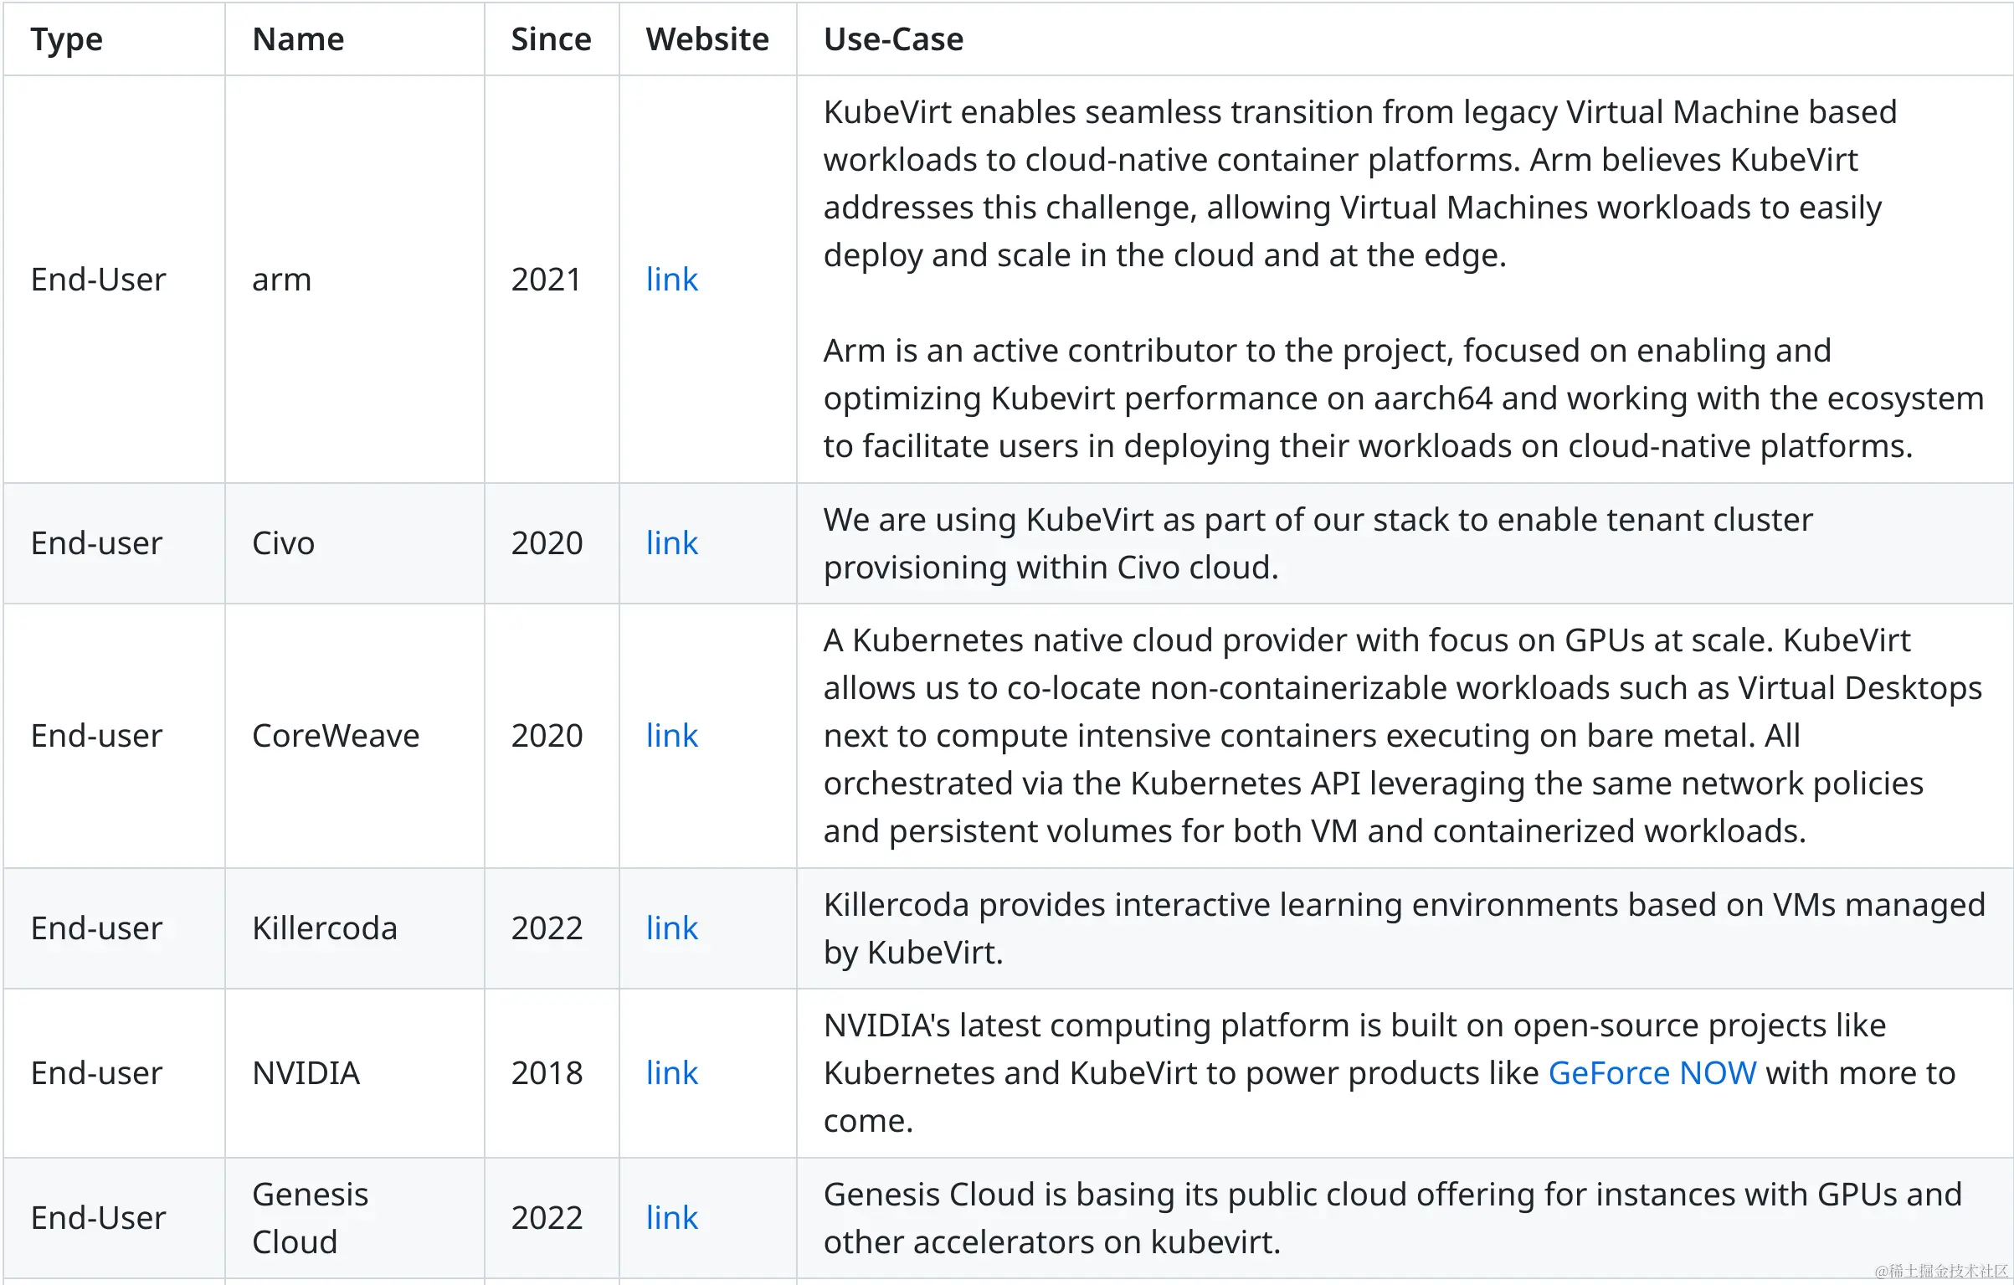Click the NVIDIA name cell
This screenshot has width=2014, height=1285.
[306, 1073]
